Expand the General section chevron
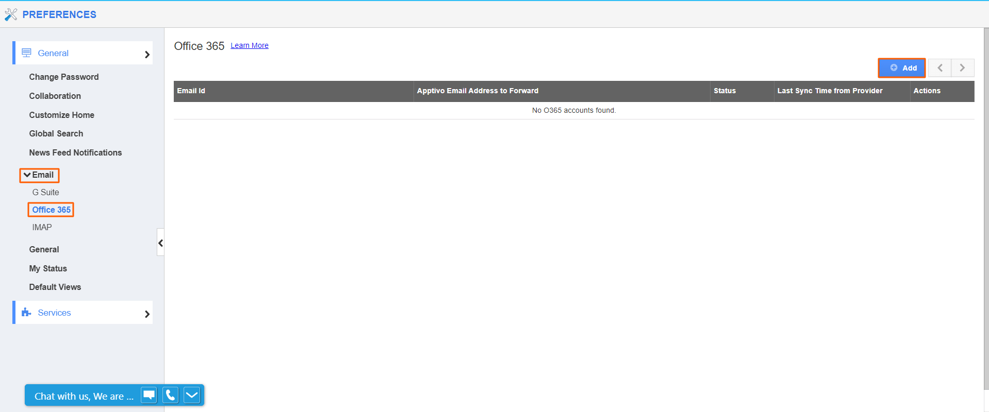Screen dimensions: 989x412 click(x=147, y=54)
